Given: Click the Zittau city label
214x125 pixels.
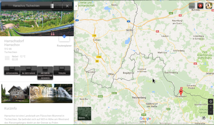Looking at the screenshot, I should [111, 74].
